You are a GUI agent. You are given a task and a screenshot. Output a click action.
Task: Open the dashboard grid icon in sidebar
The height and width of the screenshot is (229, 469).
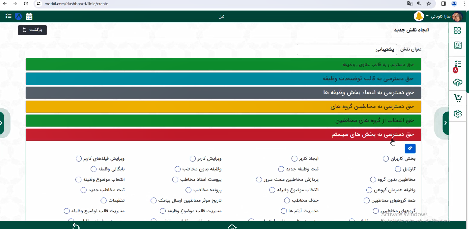point(457,30)
